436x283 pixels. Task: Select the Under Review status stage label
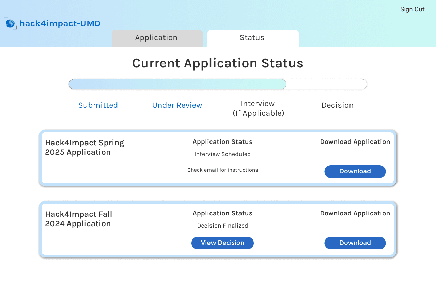[177, 105]
